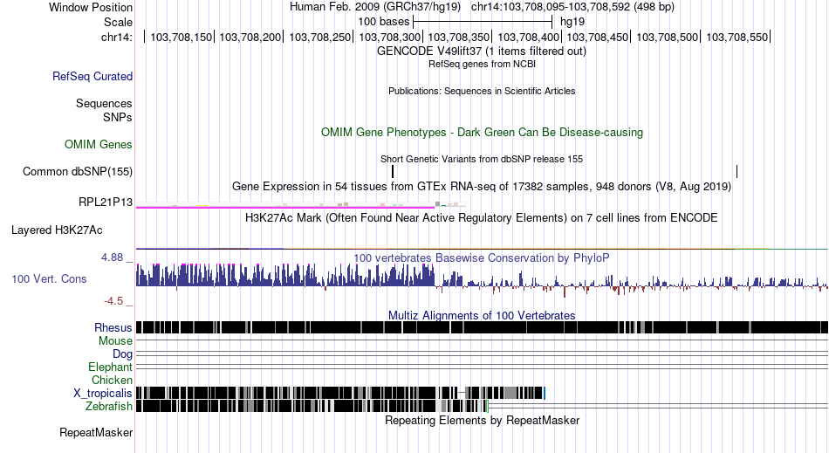
Task: Click the Scale label
Action: pyautogui.click(x=119, y=22)
